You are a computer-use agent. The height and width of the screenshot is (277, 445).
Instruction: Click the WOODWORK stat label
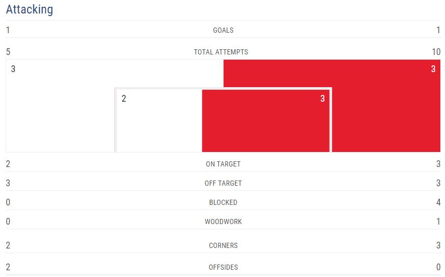[x=223, y=221]
